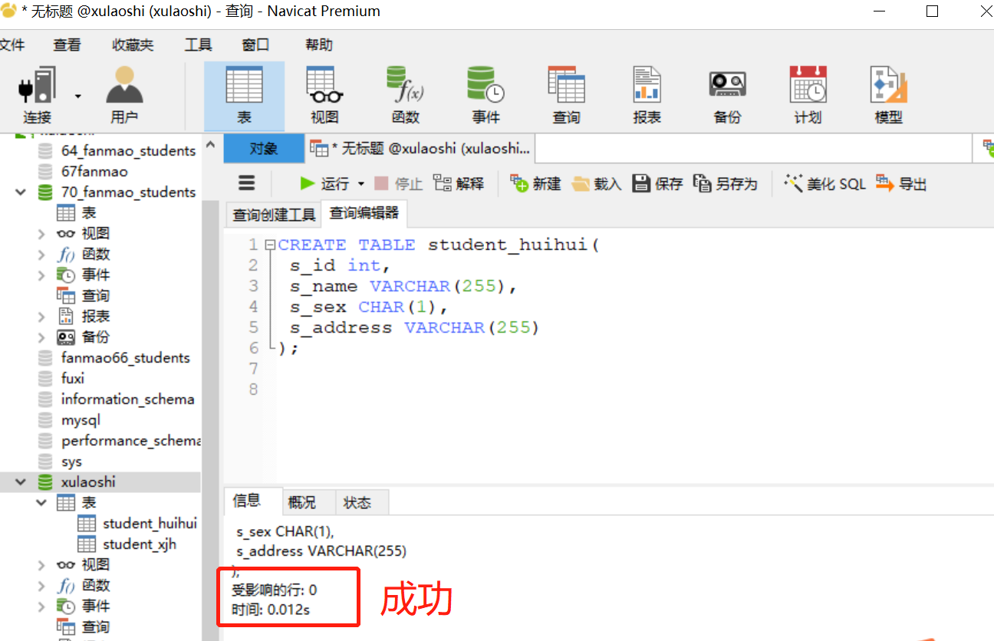Click the 导出 export button
The image size is (994, 641).
[901, 184]
